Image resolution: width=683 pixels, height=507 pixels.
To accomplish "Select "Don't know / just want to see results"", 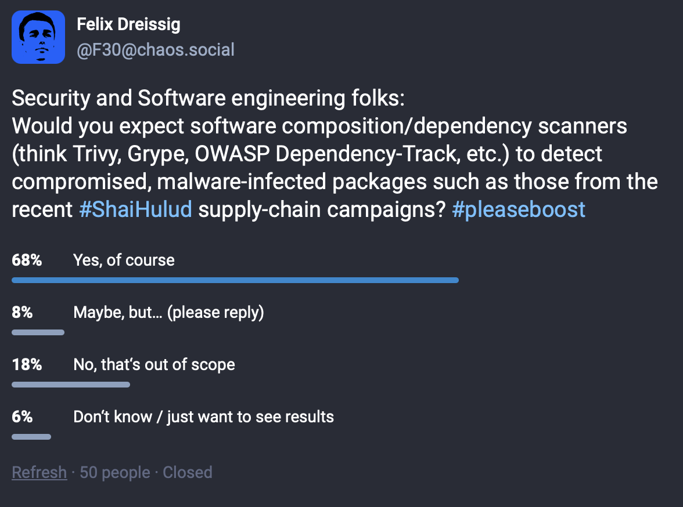I will click(203, 417).
